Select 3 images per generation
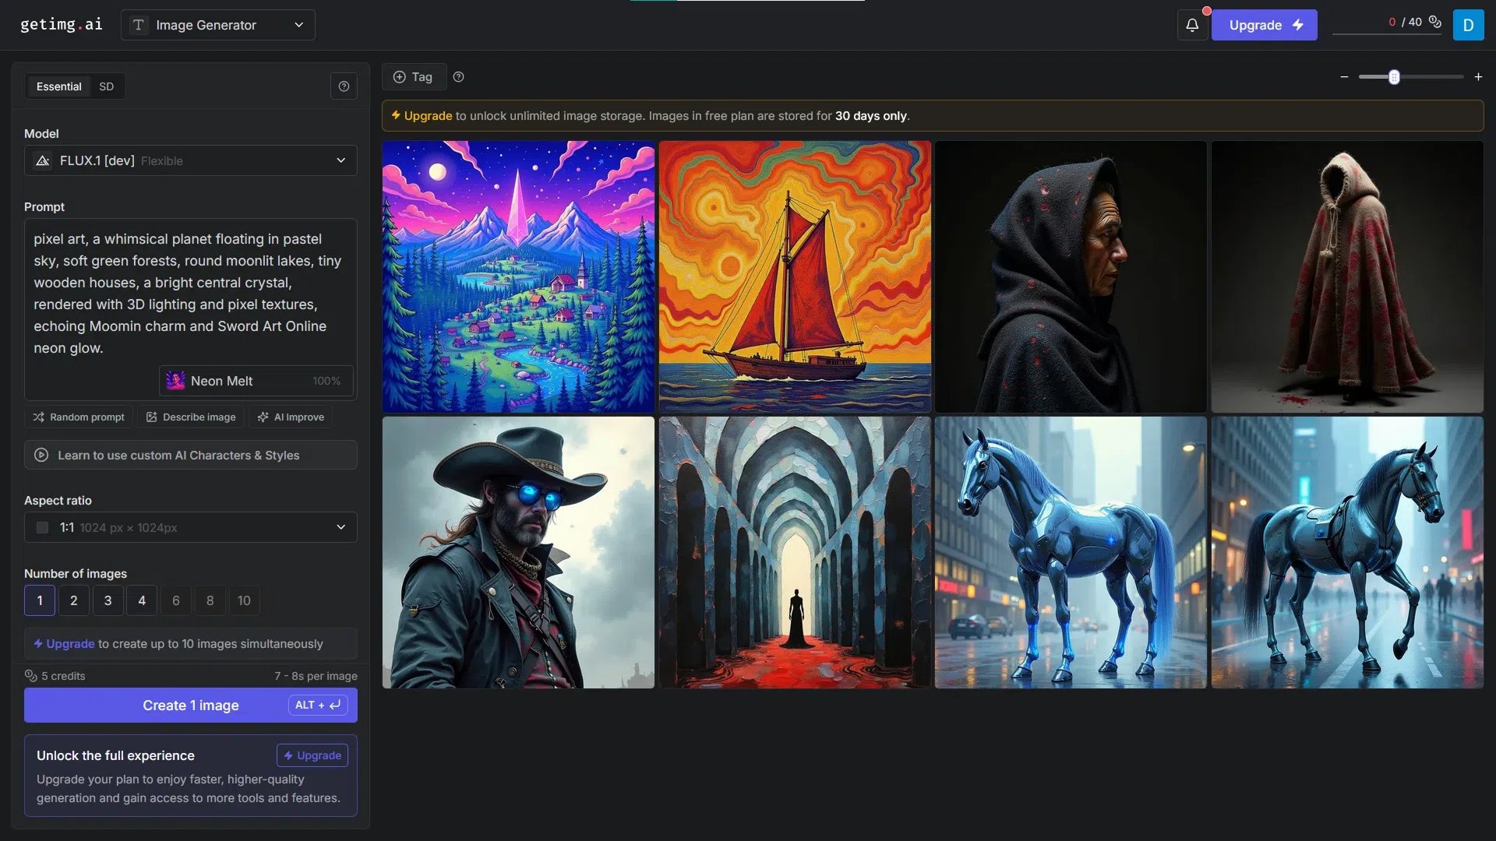 click(108, 600)
